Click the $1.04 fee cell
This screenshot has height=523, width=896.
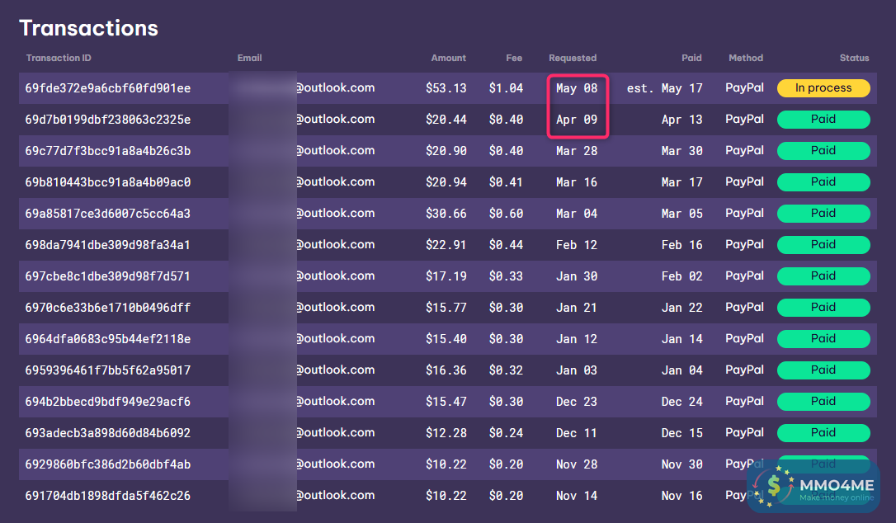point(506,88)
